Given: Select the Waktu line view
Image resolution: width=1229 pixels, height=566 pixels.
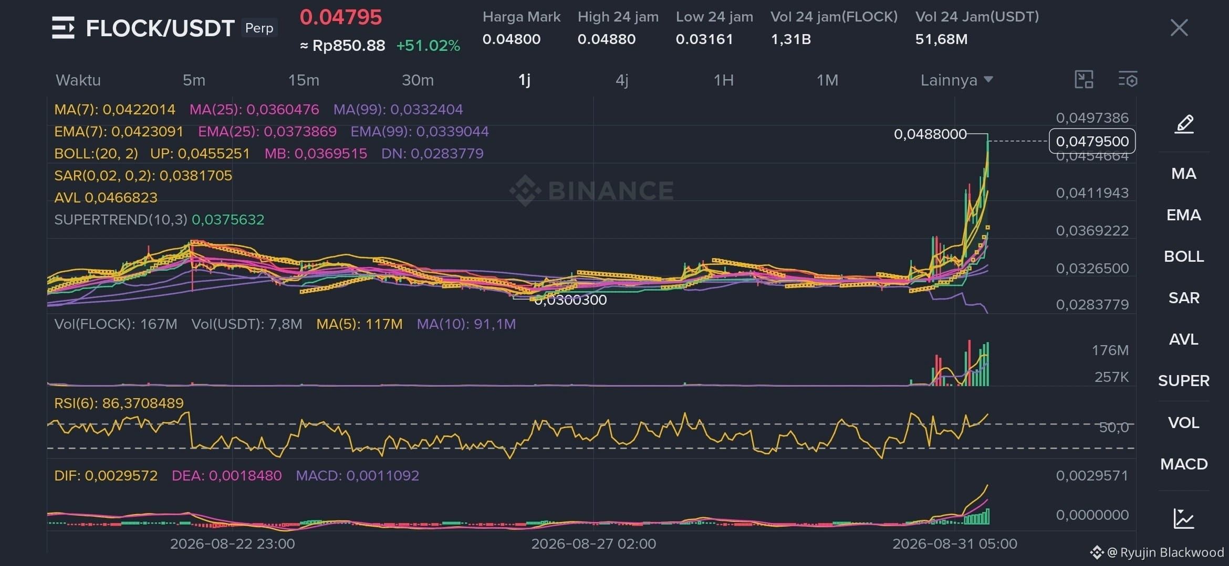Looking at the screenshot, I should click(x=78, y=80).
